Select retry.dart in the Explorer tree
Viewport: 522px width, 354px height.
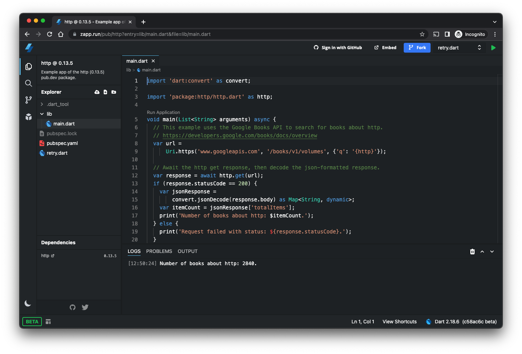[79, 153]
